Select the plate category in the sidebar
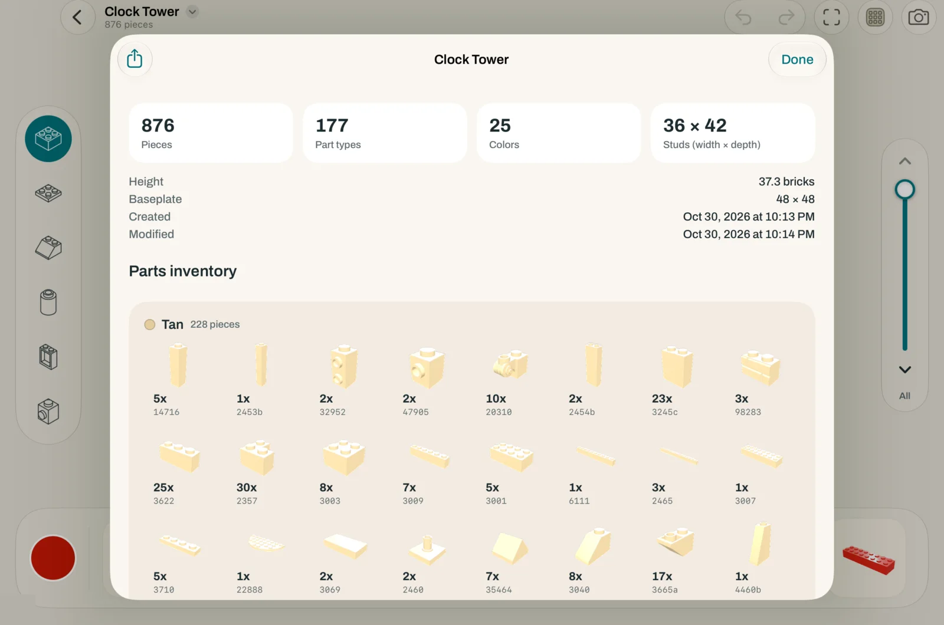944x625 pixels. tap(48, 193)
